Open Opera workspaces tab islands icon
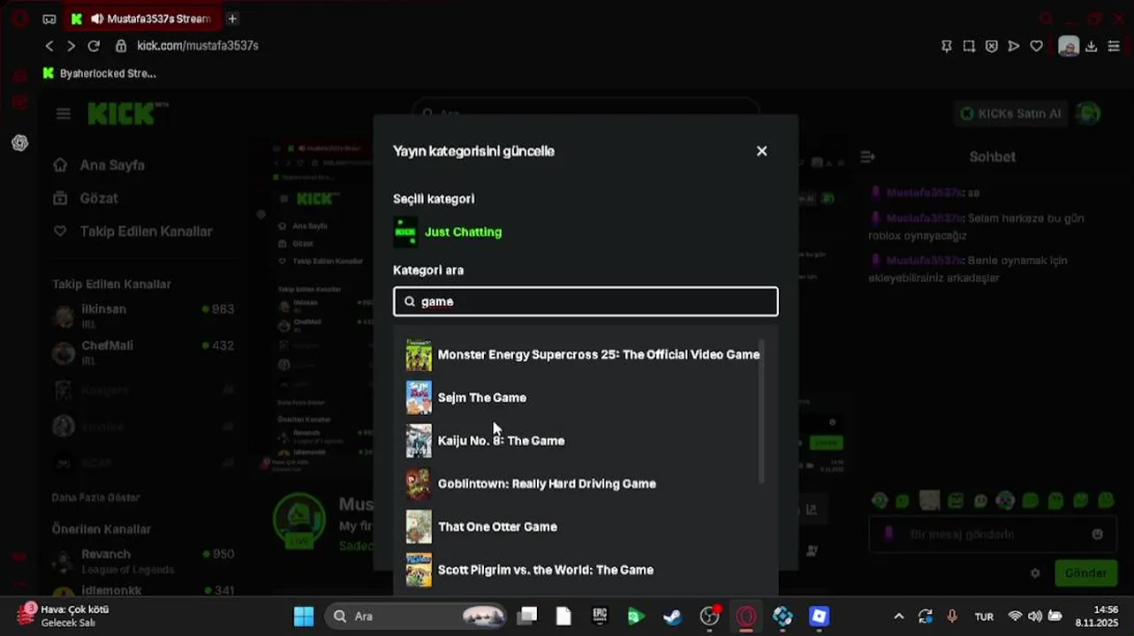The image size is (1134, 636). pos(49,19)
